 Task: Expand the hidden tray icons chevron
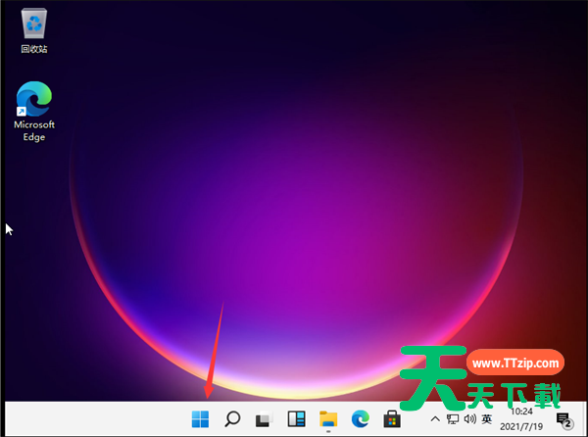coord(436,419)
